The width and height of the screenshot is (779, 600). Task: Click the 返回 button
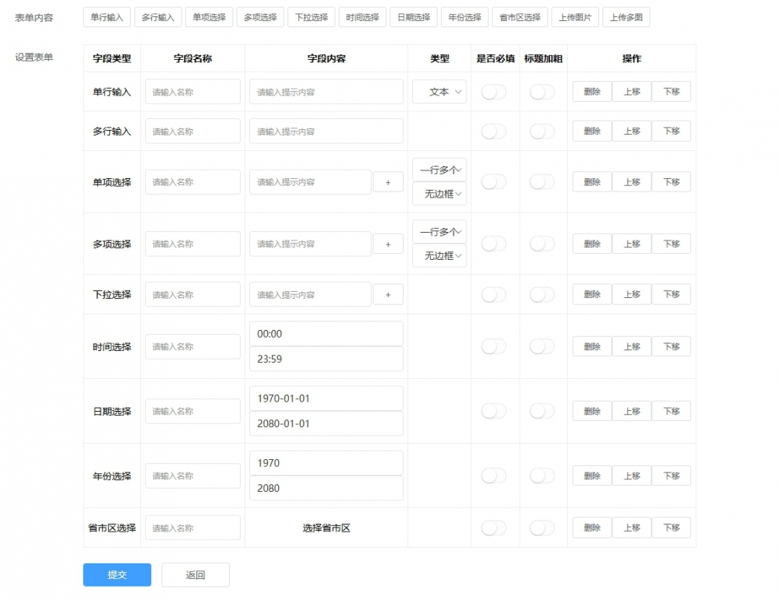(x=196, y=575)
